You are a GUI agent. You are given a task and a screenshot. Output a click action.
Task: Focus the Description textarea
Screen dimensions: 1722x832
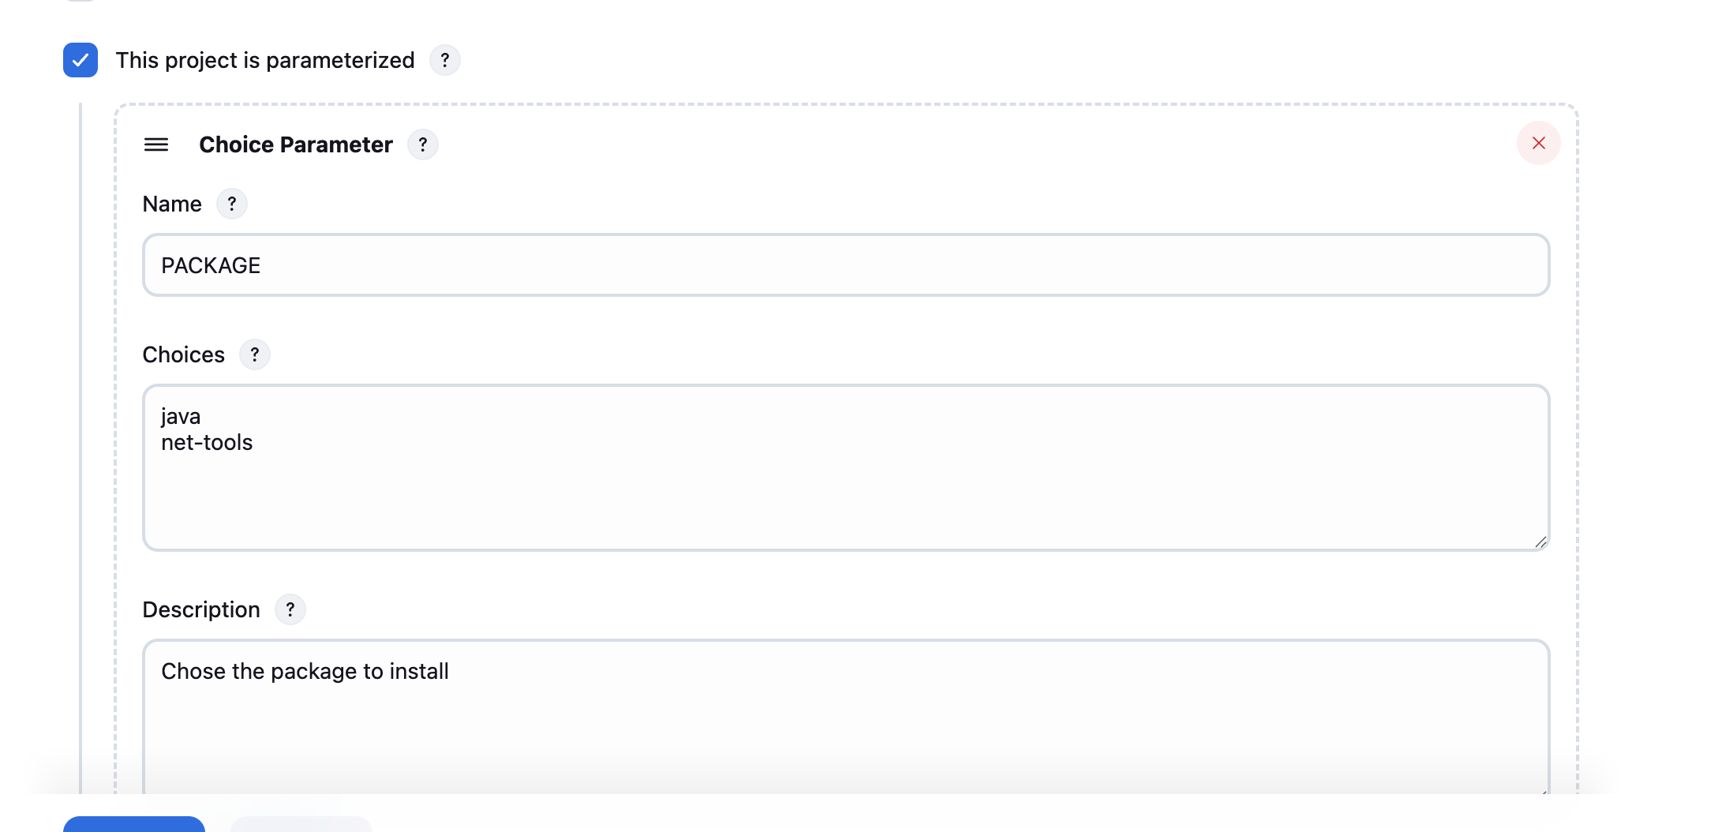[845, 718]
